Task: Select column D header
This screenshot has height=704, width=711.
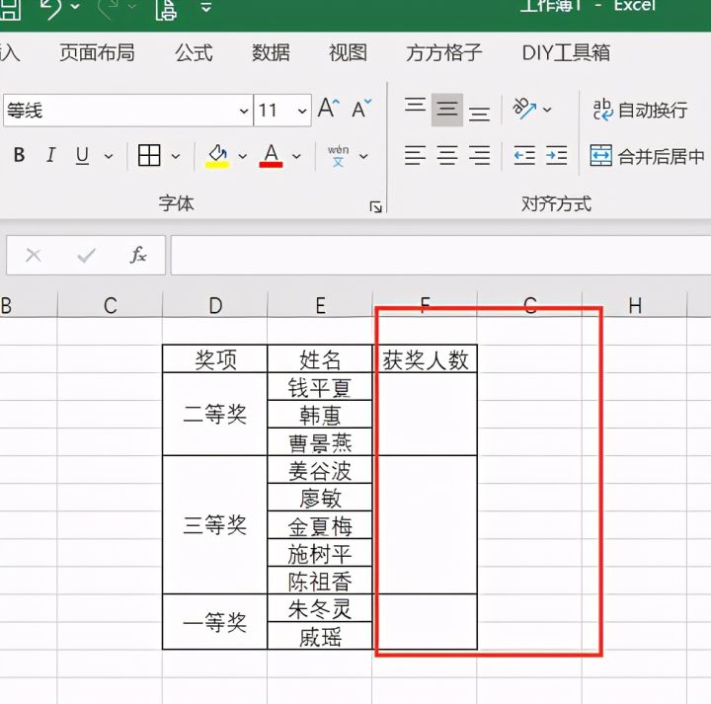Action: pos(215,305)
